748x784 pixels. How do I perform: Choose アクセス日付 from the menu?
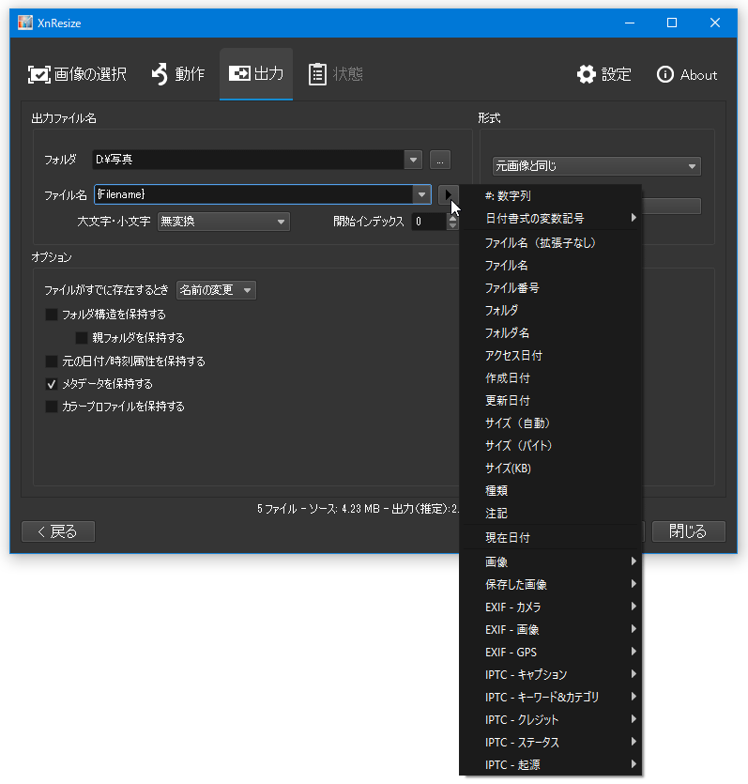550,356
